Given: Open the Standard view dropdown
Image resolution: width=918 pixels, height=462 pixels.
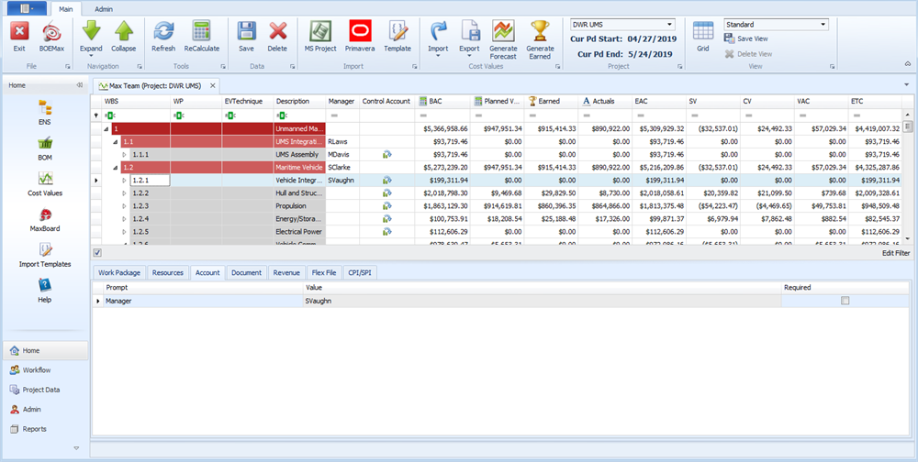Looking at the screenshot, I should (x=823, y=25).
